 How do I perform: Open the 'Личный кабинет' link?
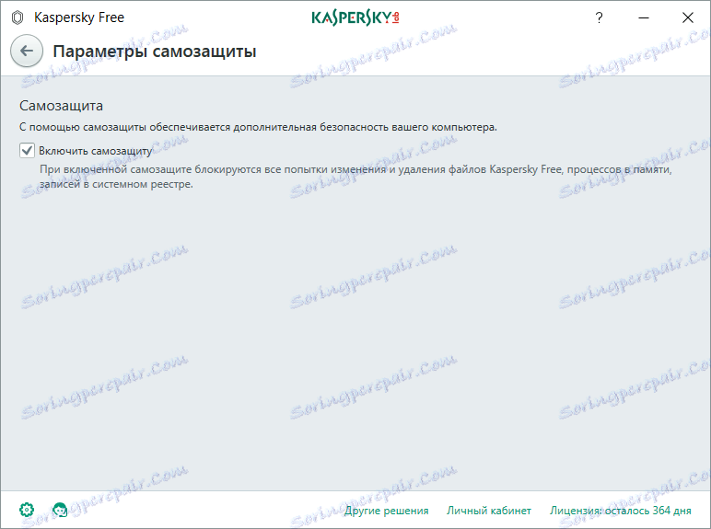489,511
